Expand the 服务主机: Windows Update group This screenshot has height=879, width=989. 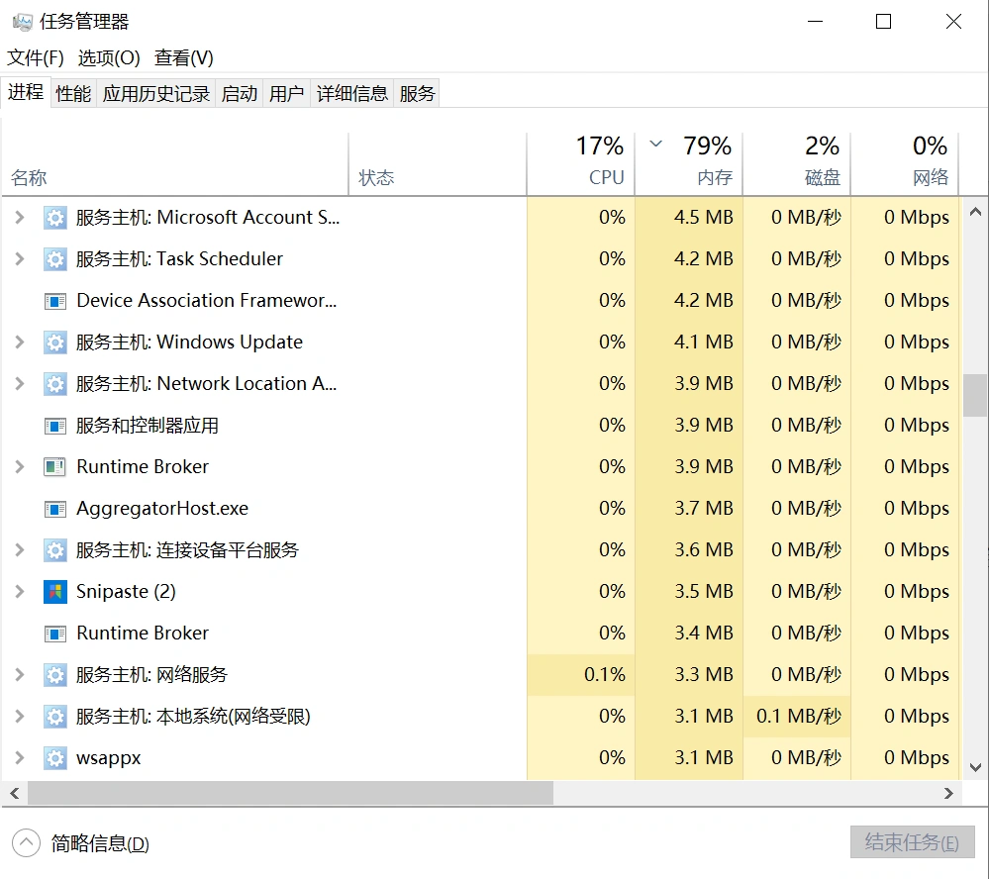[x=22, y=342]
